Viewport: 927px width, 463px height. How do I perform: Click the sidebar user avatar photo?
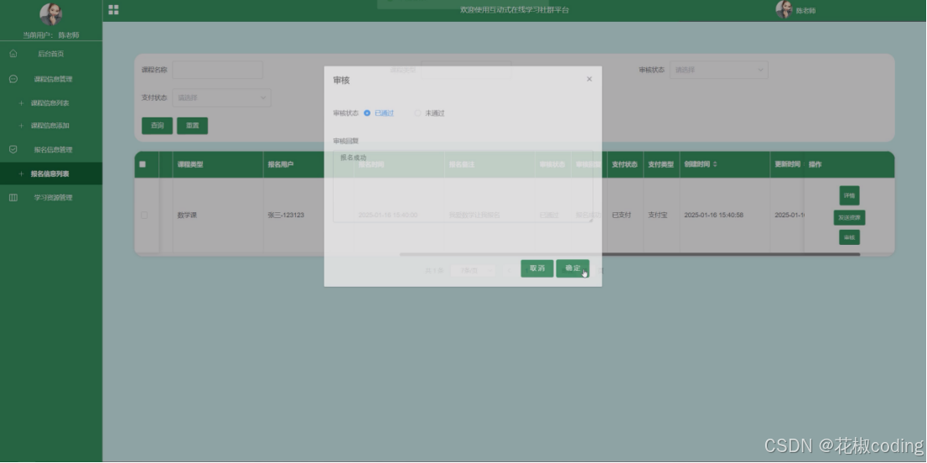pos(51,14)
